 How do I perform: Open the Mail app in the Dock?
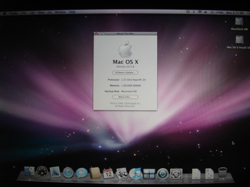point(55,172)
